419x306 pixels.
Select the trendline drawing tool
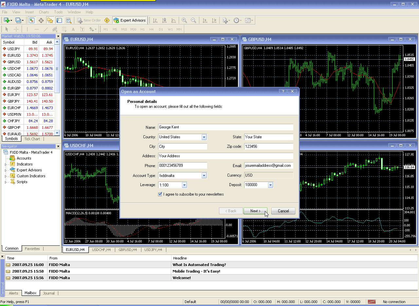[x=46, y=29]
